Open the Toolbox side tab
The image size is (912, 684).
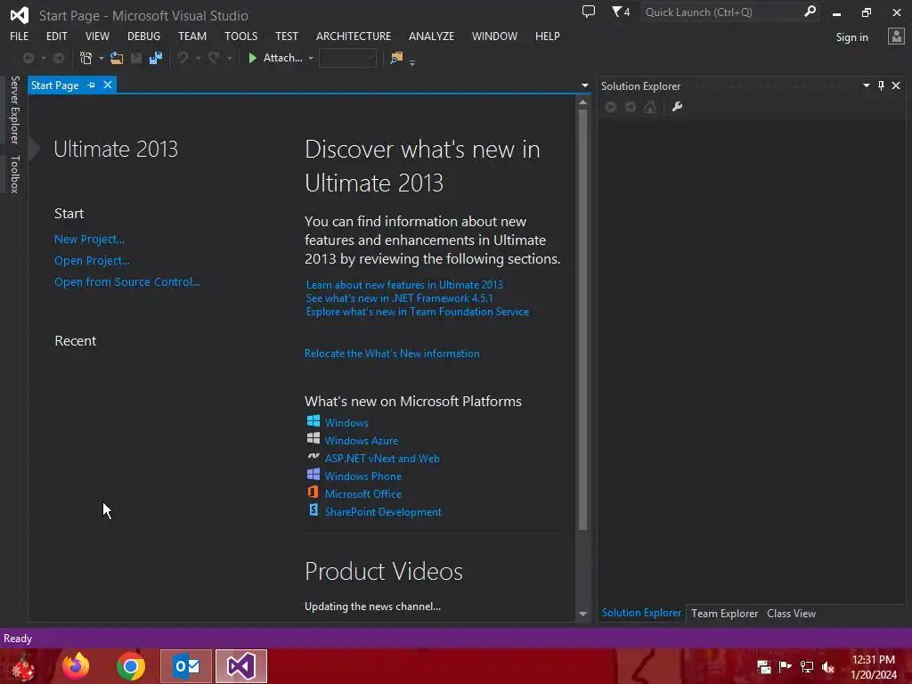(14, 174)
